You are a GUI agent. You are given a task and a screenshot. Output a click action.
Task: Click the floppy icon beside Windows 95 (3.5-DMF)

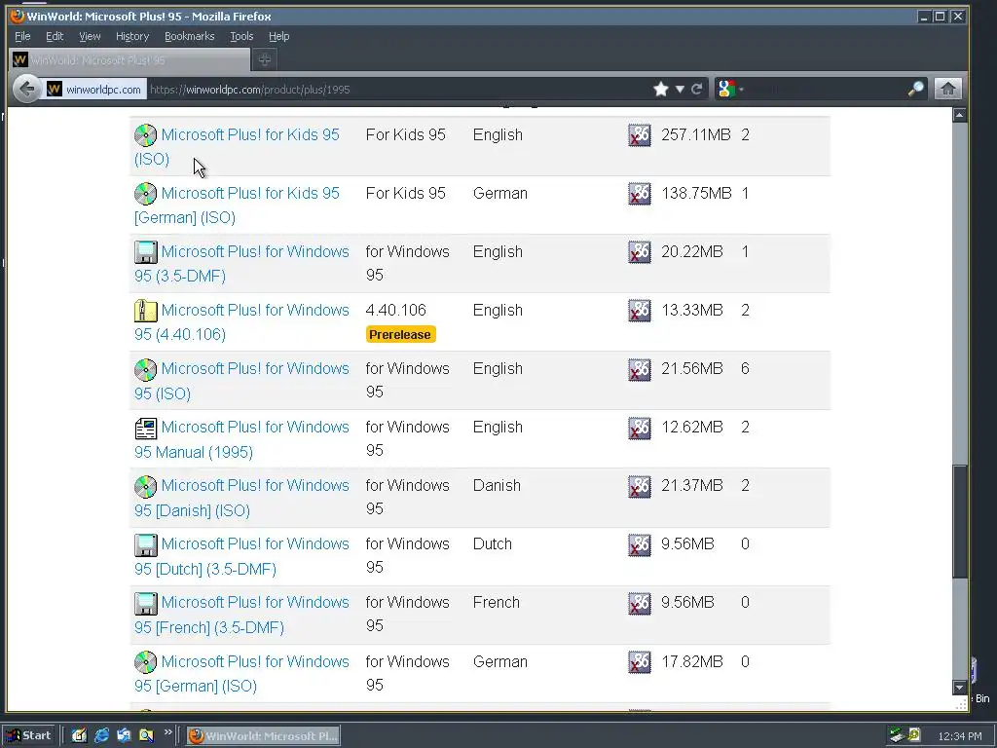click(146, 252)
